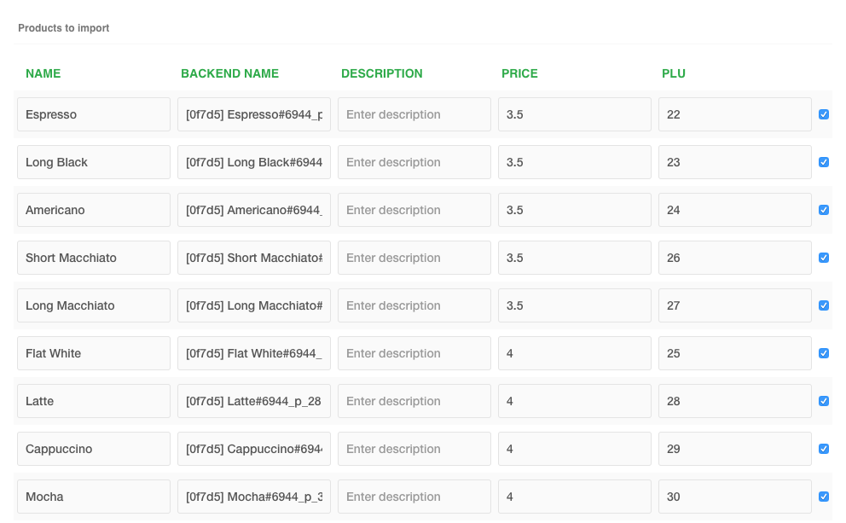Deselect the Short Macchiato row checkbox
The image size is (846, 523).
click(823, 258)
